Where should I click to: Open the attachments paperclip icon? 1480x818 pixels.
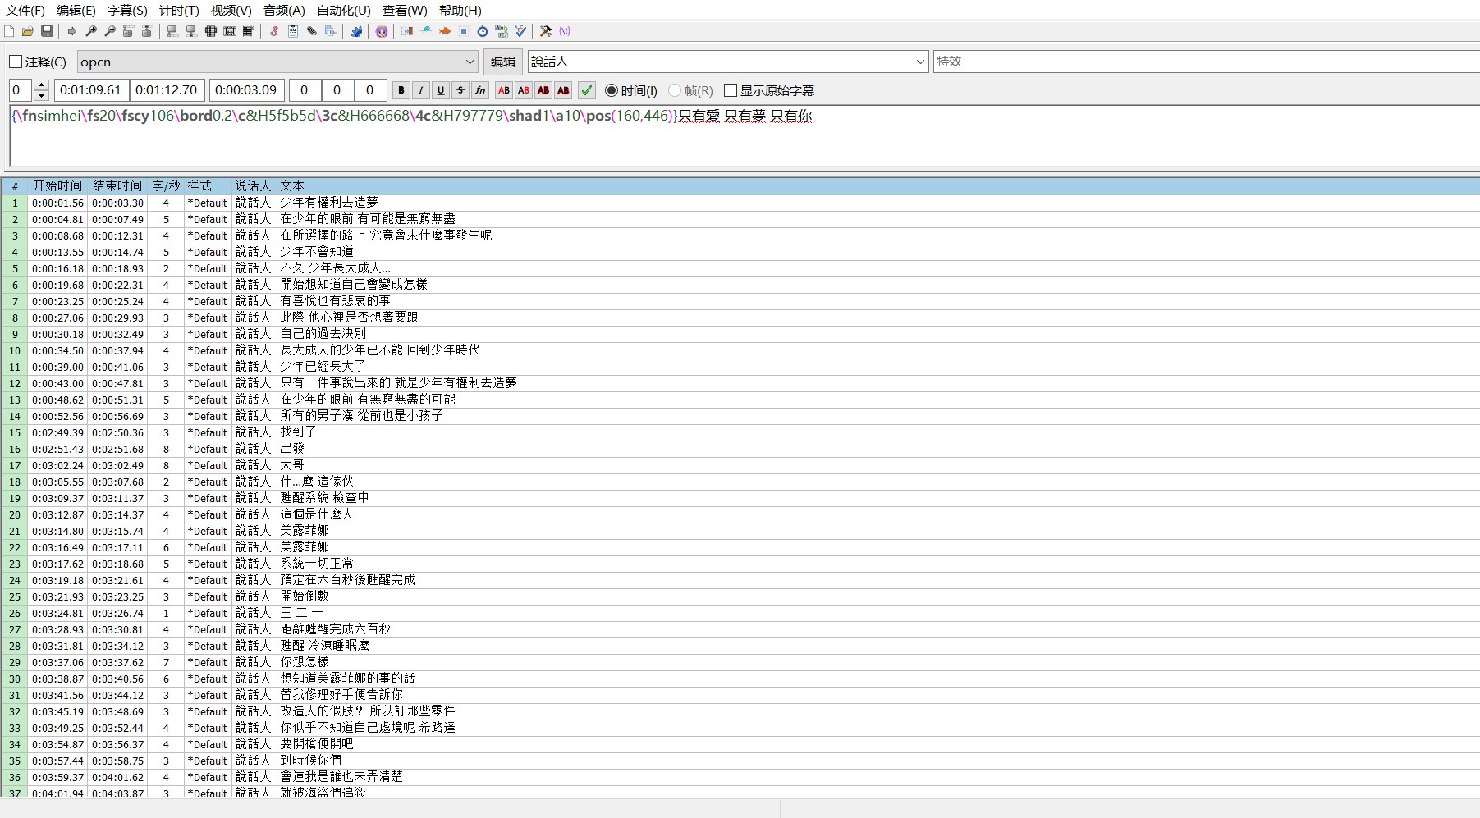point(311,31)
